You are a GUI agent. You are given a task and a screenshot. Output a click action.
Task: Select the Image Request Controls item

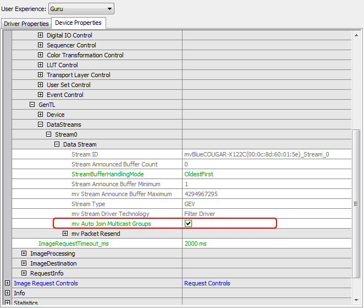[x=46, y=283]
